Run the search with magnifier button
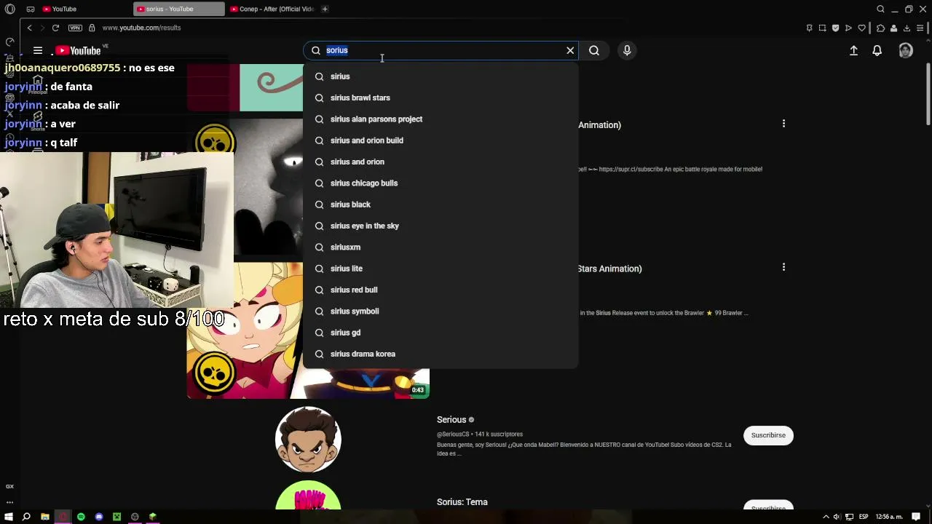 (x=594, y=50)
